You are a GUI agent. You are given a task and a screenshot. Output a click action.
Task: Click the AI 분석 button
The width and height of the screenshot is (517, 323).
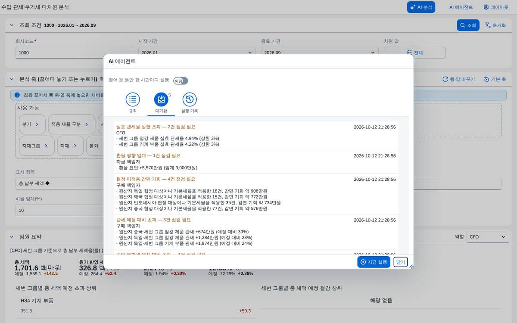tap(421, 7)
